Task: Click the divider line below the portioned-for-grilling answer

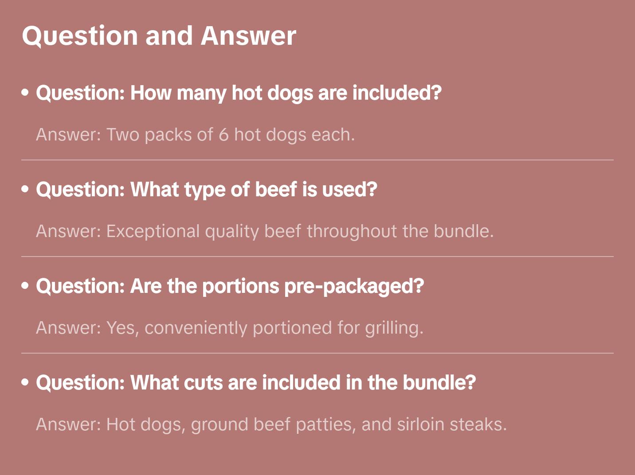Action: tap(317, 353)
